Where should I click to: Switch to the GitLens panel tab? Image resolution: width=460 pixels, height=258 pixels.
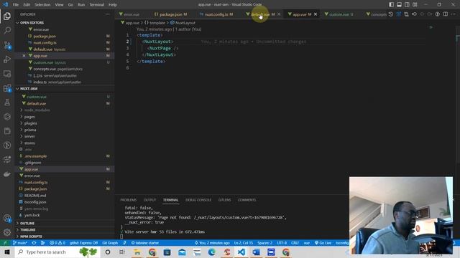point(224,200)
